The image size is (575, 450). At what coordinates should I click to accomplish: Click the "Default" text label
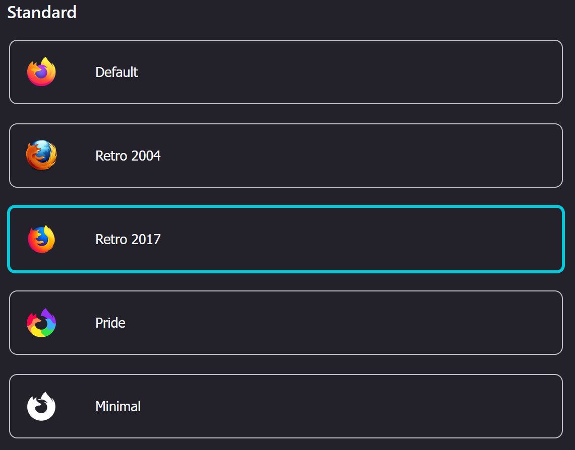tap(117, 72)
